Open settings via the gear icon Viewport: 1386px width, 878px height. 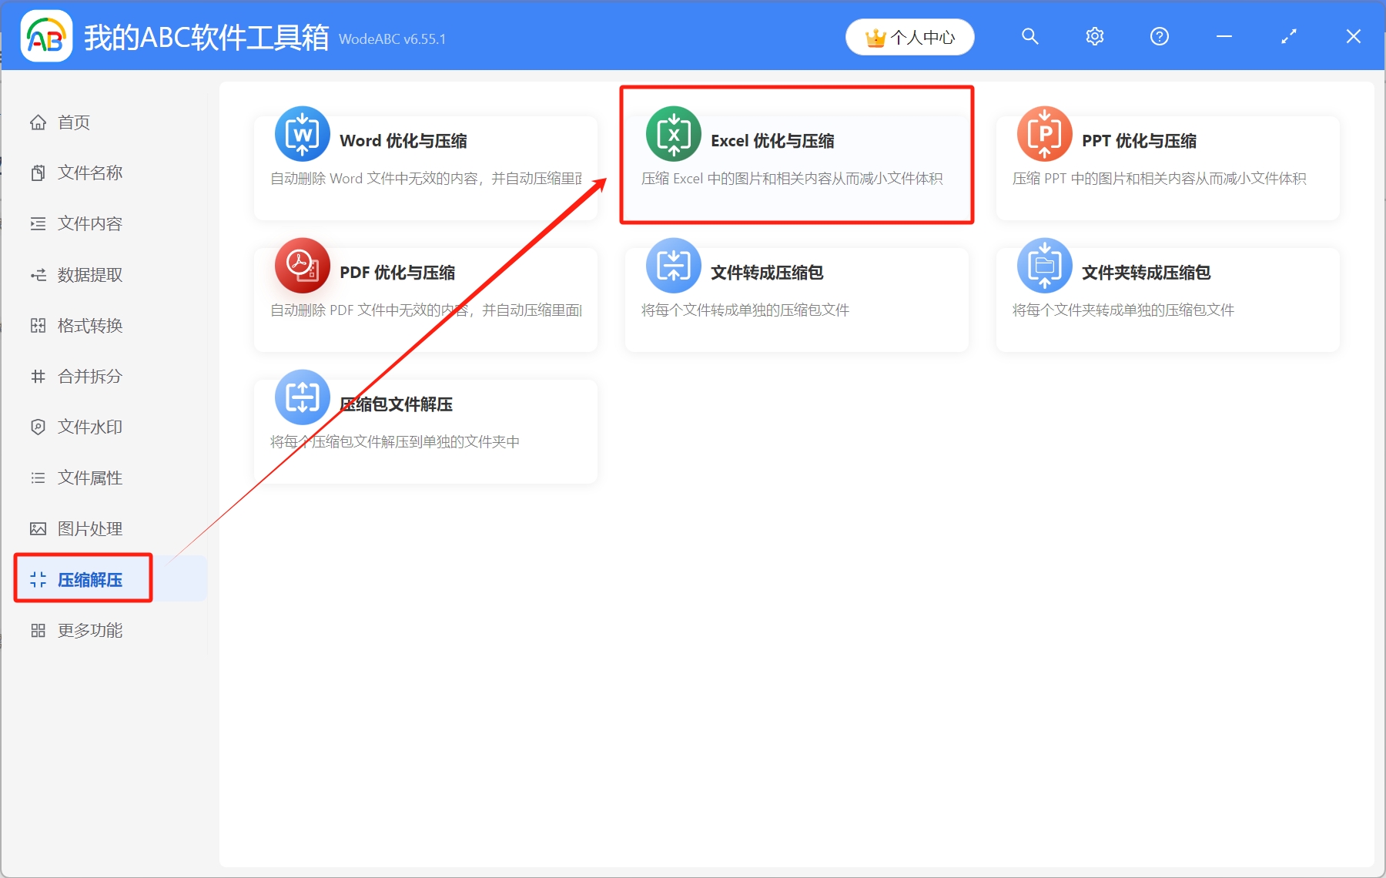(x=1094, y=36)
